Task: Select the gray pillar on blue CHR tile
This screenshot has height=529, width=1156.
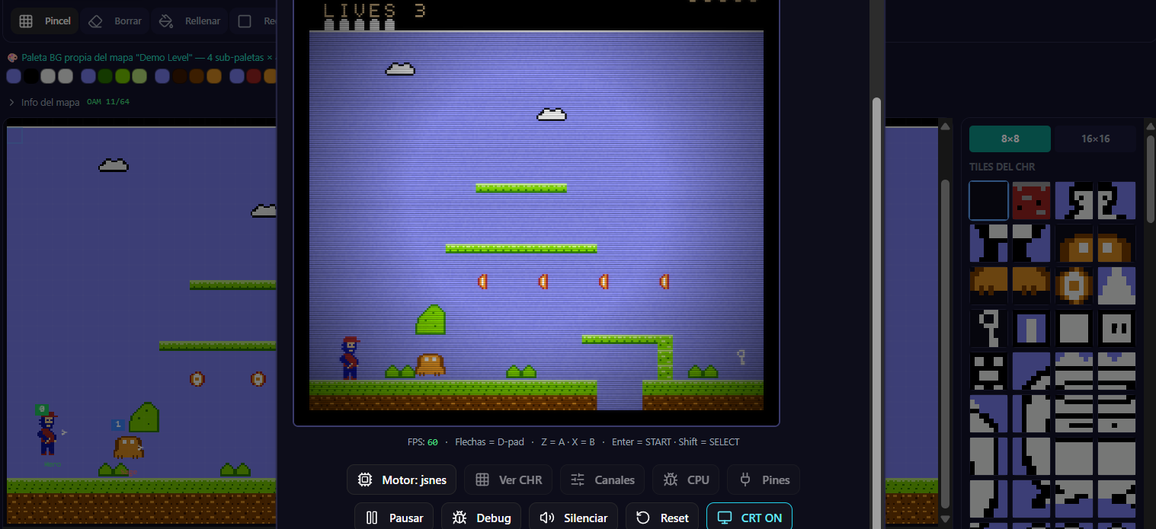Action: pos(1031,329)
